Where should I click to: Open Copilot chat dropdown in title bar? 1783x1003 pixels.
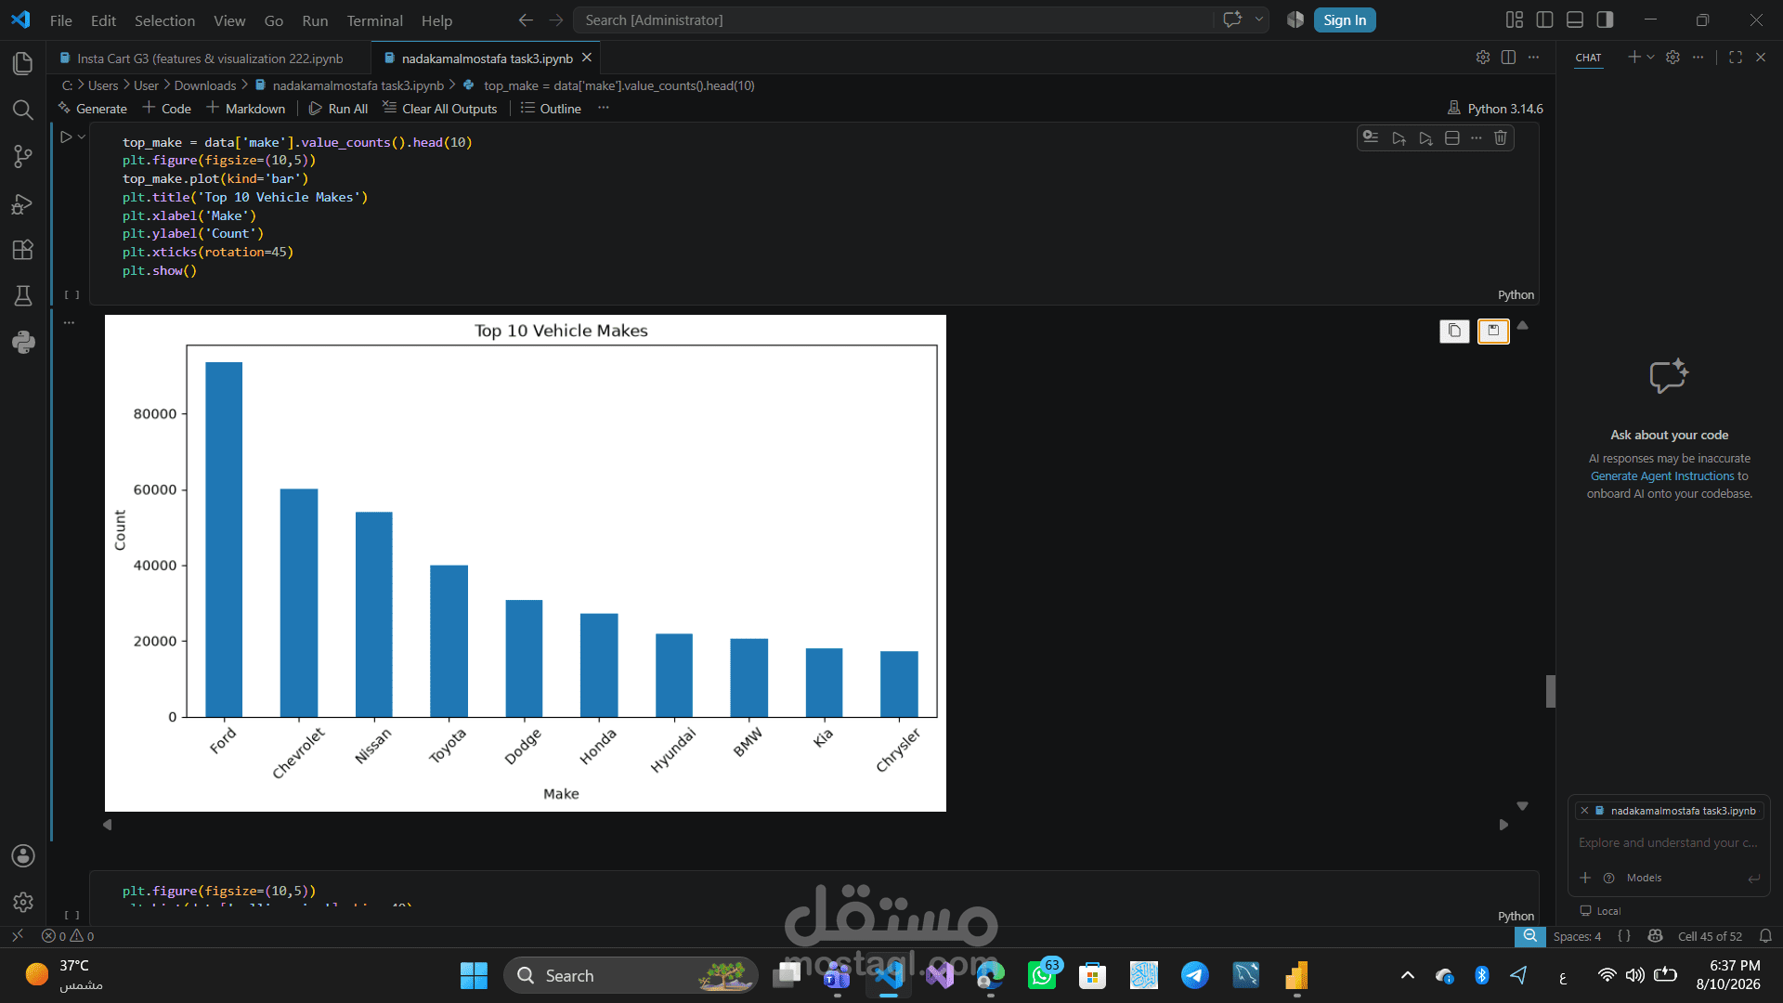[1259, 20]
